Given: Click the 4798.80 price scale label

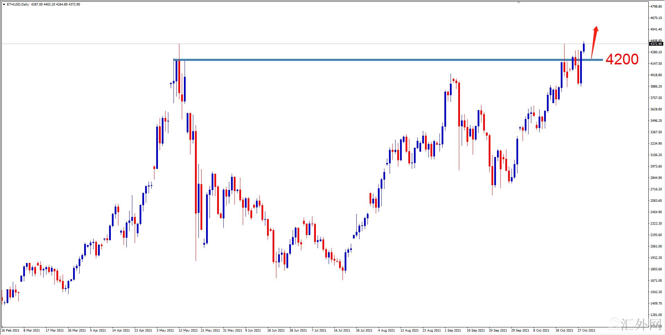Looking at the screenshot, I should [656, 7].
